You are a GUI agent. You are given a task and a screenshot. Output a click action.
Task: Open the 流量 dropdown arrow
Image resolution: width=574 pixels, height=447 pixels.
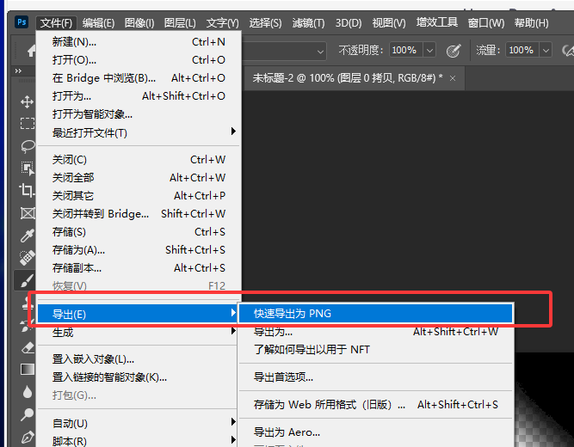546,50
